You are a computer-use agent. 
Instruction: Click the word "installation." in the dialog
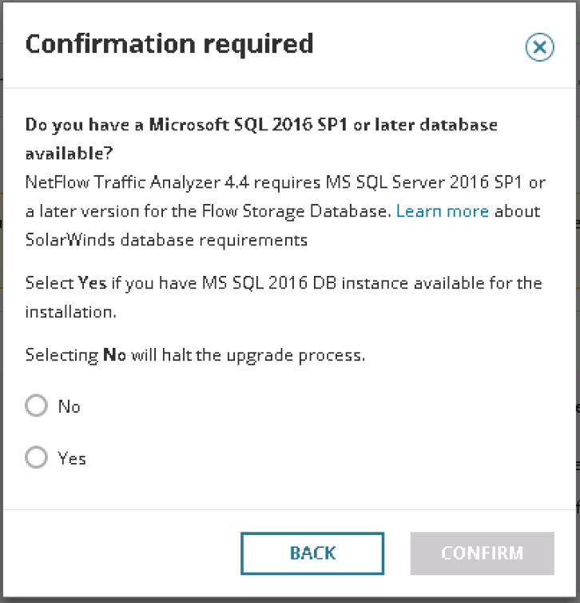click(71, 312)
